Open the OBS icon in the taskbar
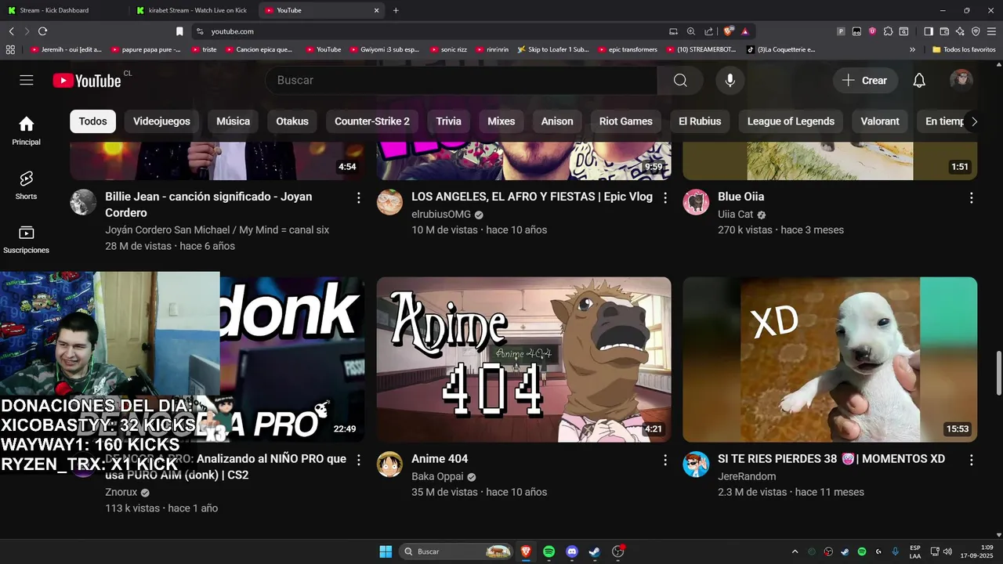 click(617, 551)
